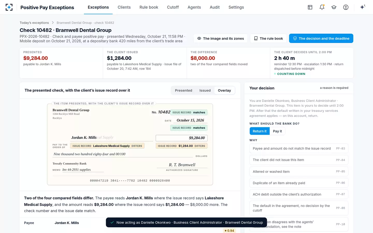Open the Agents tab
This screenshot has width=373, height=233.
[x=194, y=7]
